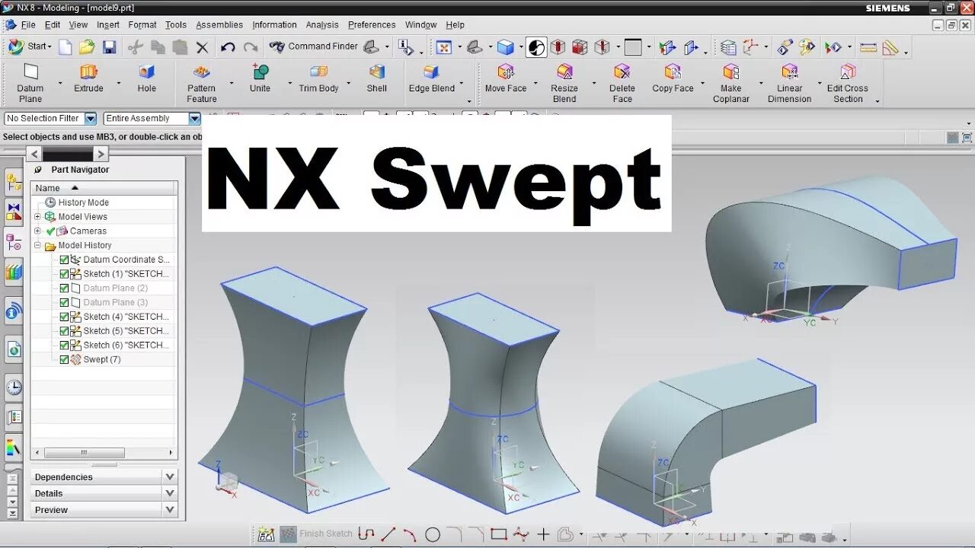The width and height of the screenshot is (975, 548).
Task: Toggle checkbox for Swept (7)
Action: 64,359
